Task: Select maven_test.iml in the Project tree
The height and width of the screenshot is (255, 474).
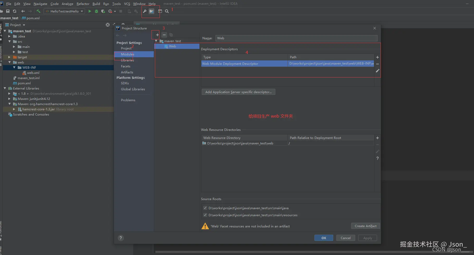Action: (29, 78)
